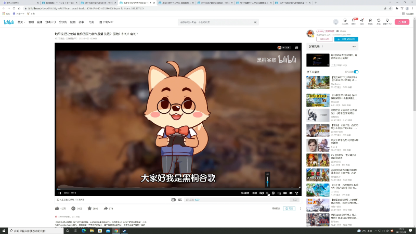Adjust the vertical volume slider
416x234 pixels.
(x=267, y=181)
